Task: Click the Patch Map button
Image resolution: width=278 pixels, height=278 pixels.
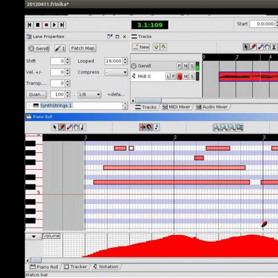Action: tap(82, 48)
